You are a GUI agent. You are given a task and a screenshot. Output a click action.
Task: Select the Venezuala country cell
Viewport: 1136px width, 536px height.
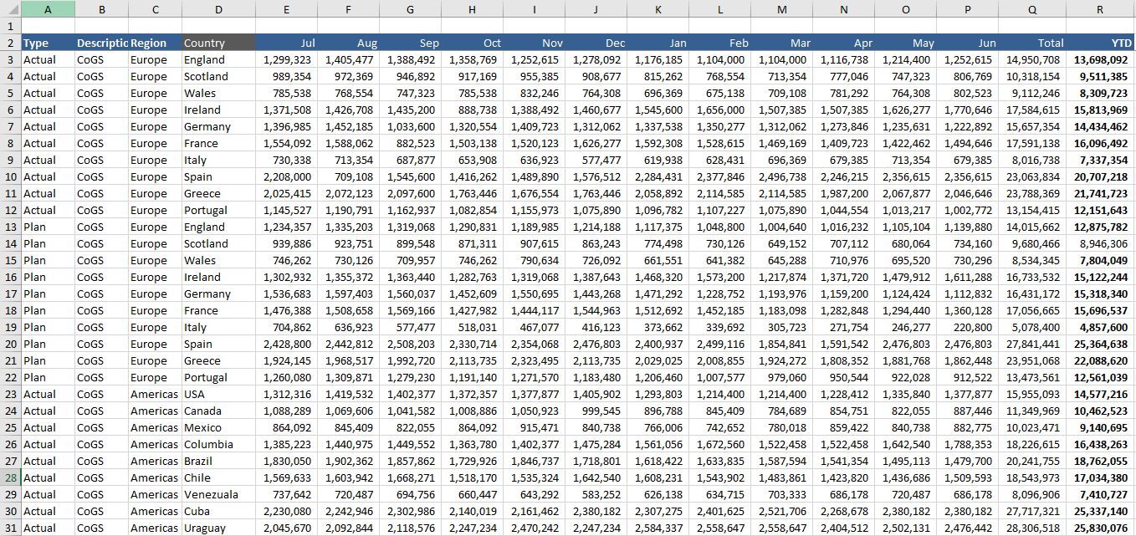[218, 494]
